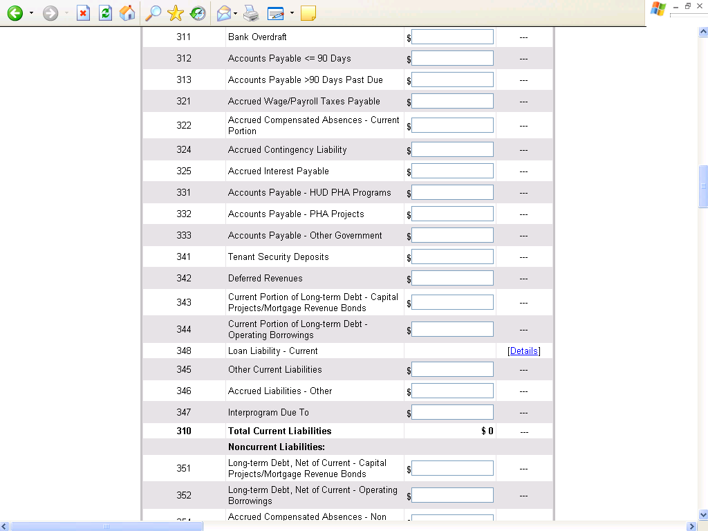This screenshot has width=708, height=531.
Task: Click the 'Interprogram Due To' label
Action: coord(268,412)
